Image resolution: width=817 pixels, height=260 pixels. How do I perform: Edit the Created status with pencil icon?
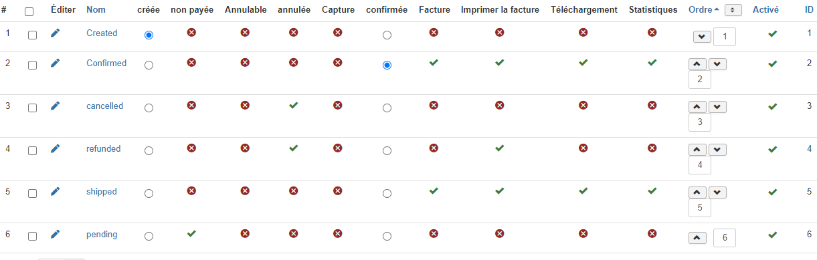point(56,33)
